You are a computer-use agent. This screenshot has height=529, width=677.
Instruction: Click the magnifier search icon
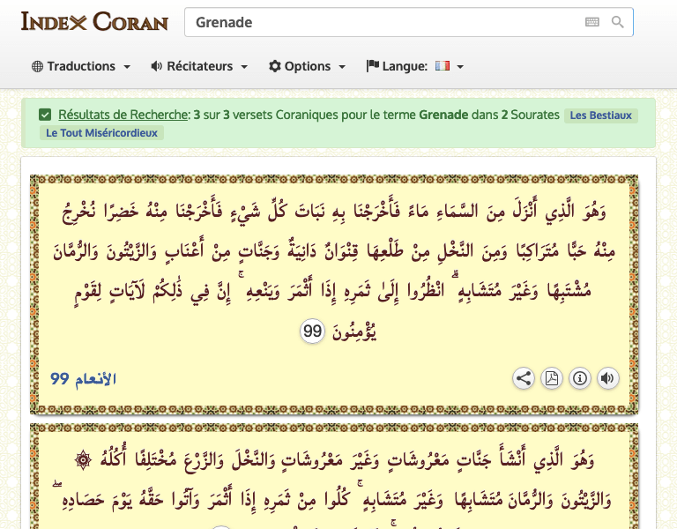(x=617, y=22)
